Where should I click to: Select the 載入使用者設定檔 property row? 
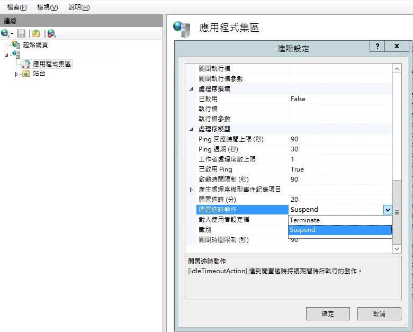pos(243,220)
